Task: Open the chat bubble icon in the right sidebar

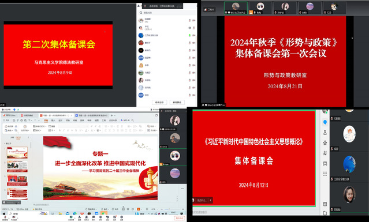Action: (325, 122)
